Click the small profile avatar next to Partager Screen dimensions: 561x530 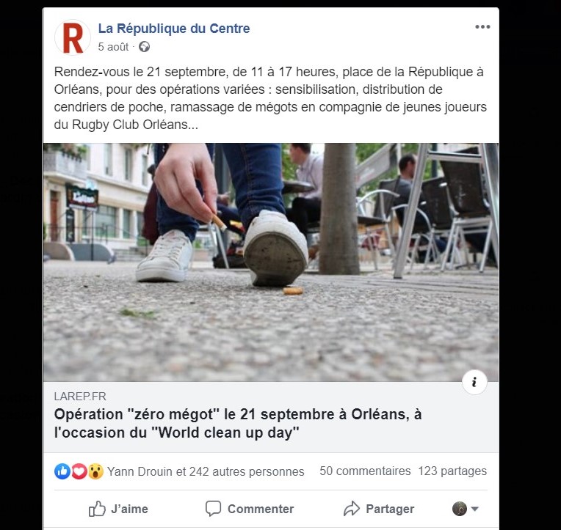(460, 509)
